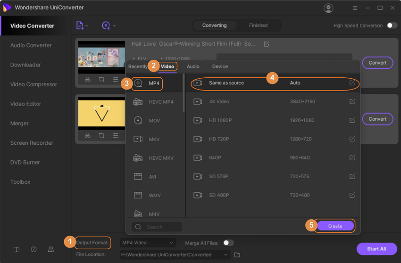Image resolution: width=401 pixels, height=263 pixels.
Task: Switch to the Audio format tab
Action: (x=193, y=66)
